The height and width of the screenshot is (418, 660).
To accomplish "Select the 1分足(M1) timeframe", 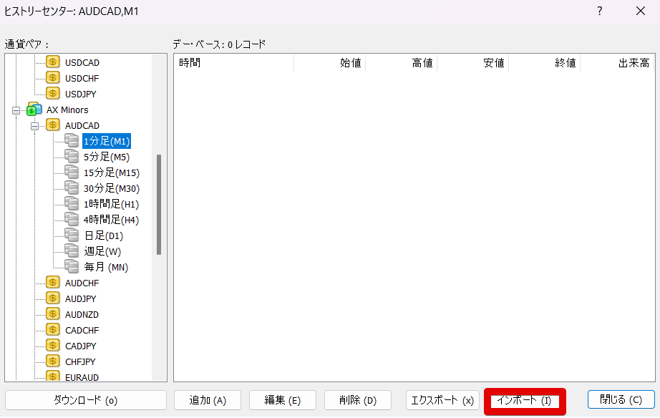I will coord(107,141).
